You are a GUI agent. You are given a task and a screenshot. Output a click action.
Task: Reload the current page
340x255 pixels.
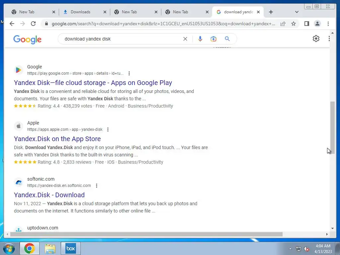33,24
